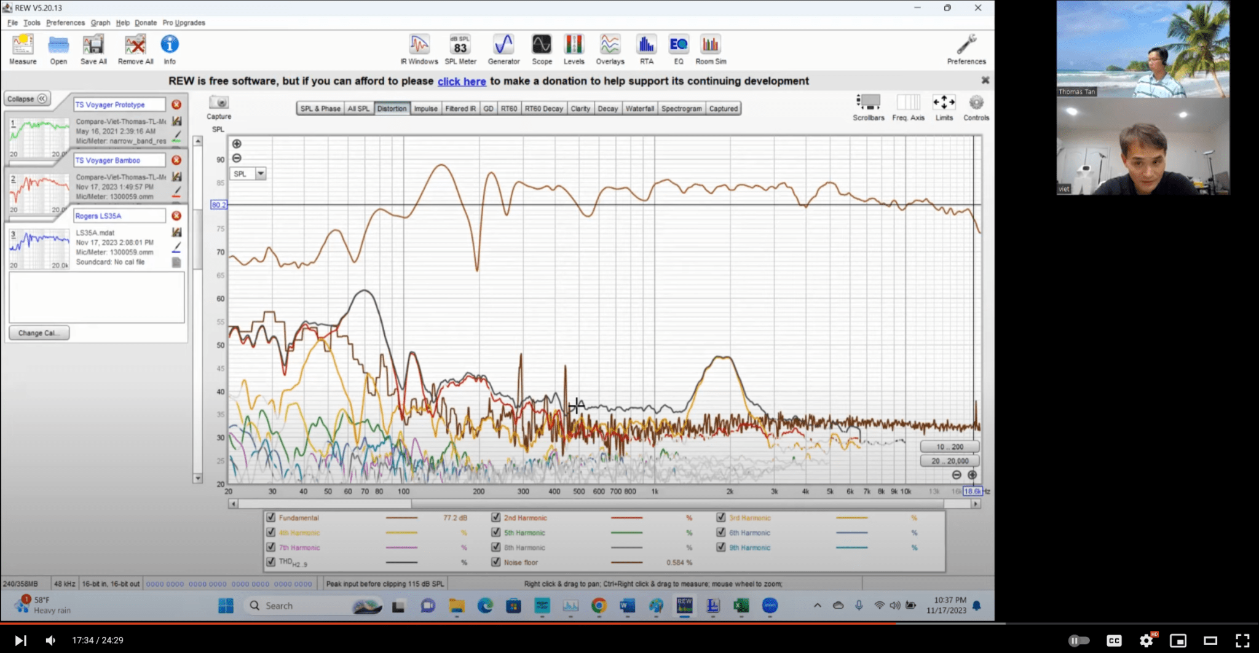The height and width of the screenshot is (653, 1259).
Task: Toggle the 6th Harmonic checkbox
Action: pos(720,532)
